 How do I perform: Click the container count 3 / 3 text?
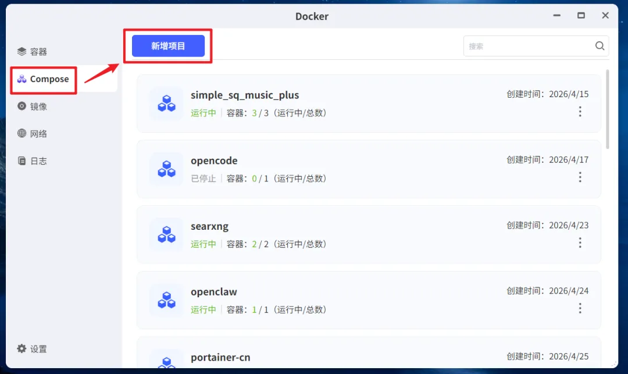tap(261, 113)
